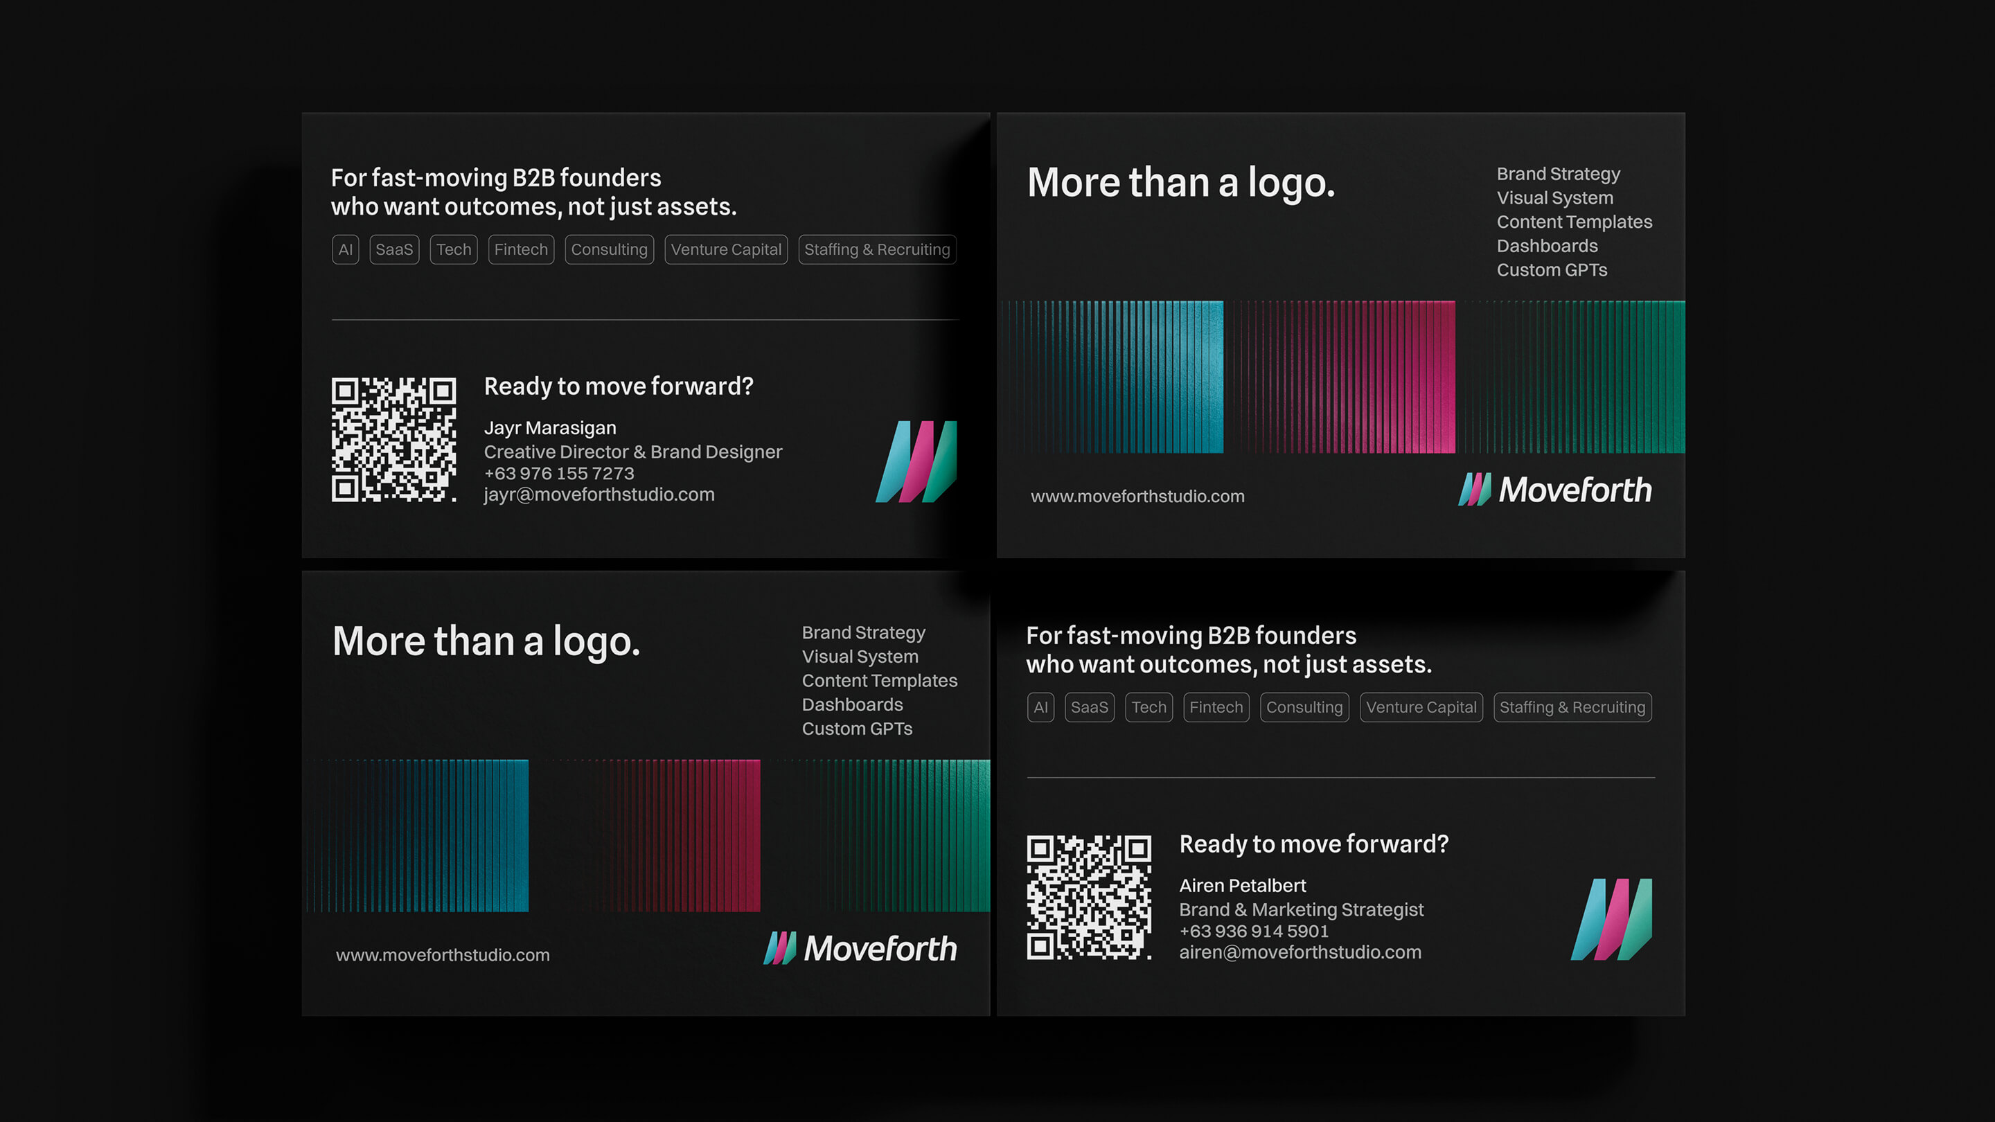The image size is (1995, 1122).
Task: Click the striped M logo on Jayr's card
Action: tap(916, 461)
